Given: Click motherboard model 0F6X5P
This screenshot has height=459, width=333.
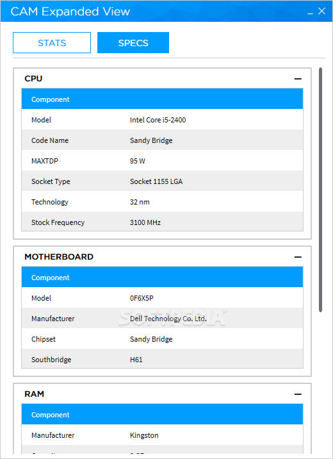Looking at the screenshot, I should coord(142,298).
